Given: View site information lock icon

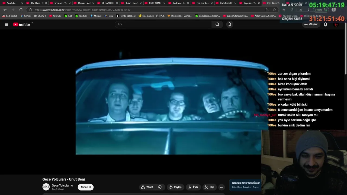Looking at the screenshot, I should pos(31,10).
